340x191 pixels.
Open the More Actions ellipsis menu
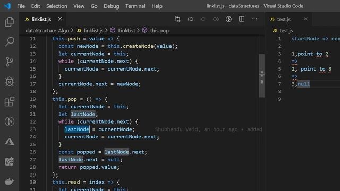pos(254,19)
